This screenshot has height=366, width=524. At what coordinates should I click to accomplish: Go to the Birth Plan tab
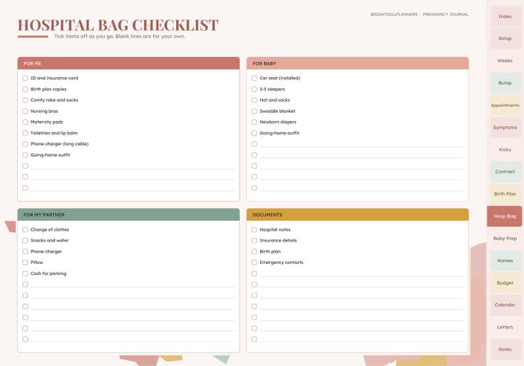click(x=506, y=194)
